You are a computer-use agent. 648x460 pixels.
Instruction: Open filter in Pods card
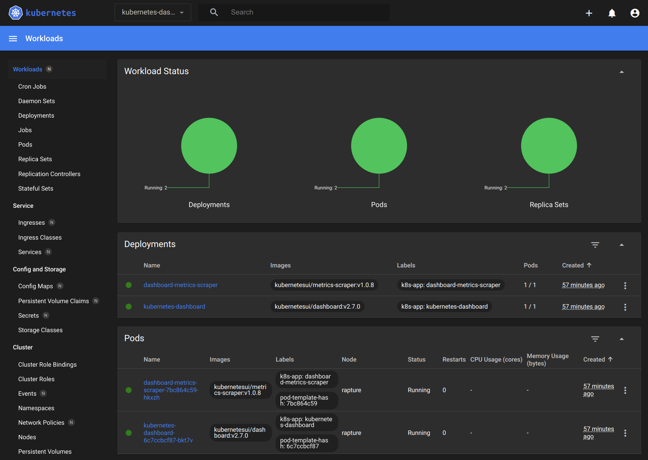coord(595,339)
